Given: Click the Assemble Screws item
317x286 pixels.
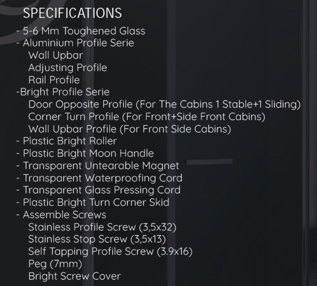Looking at the screenshot, I should pyautogui.click(x=61, y=214).
